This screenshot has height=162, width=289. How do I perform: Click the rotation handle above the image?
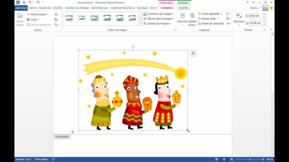(x=133, y=46)
